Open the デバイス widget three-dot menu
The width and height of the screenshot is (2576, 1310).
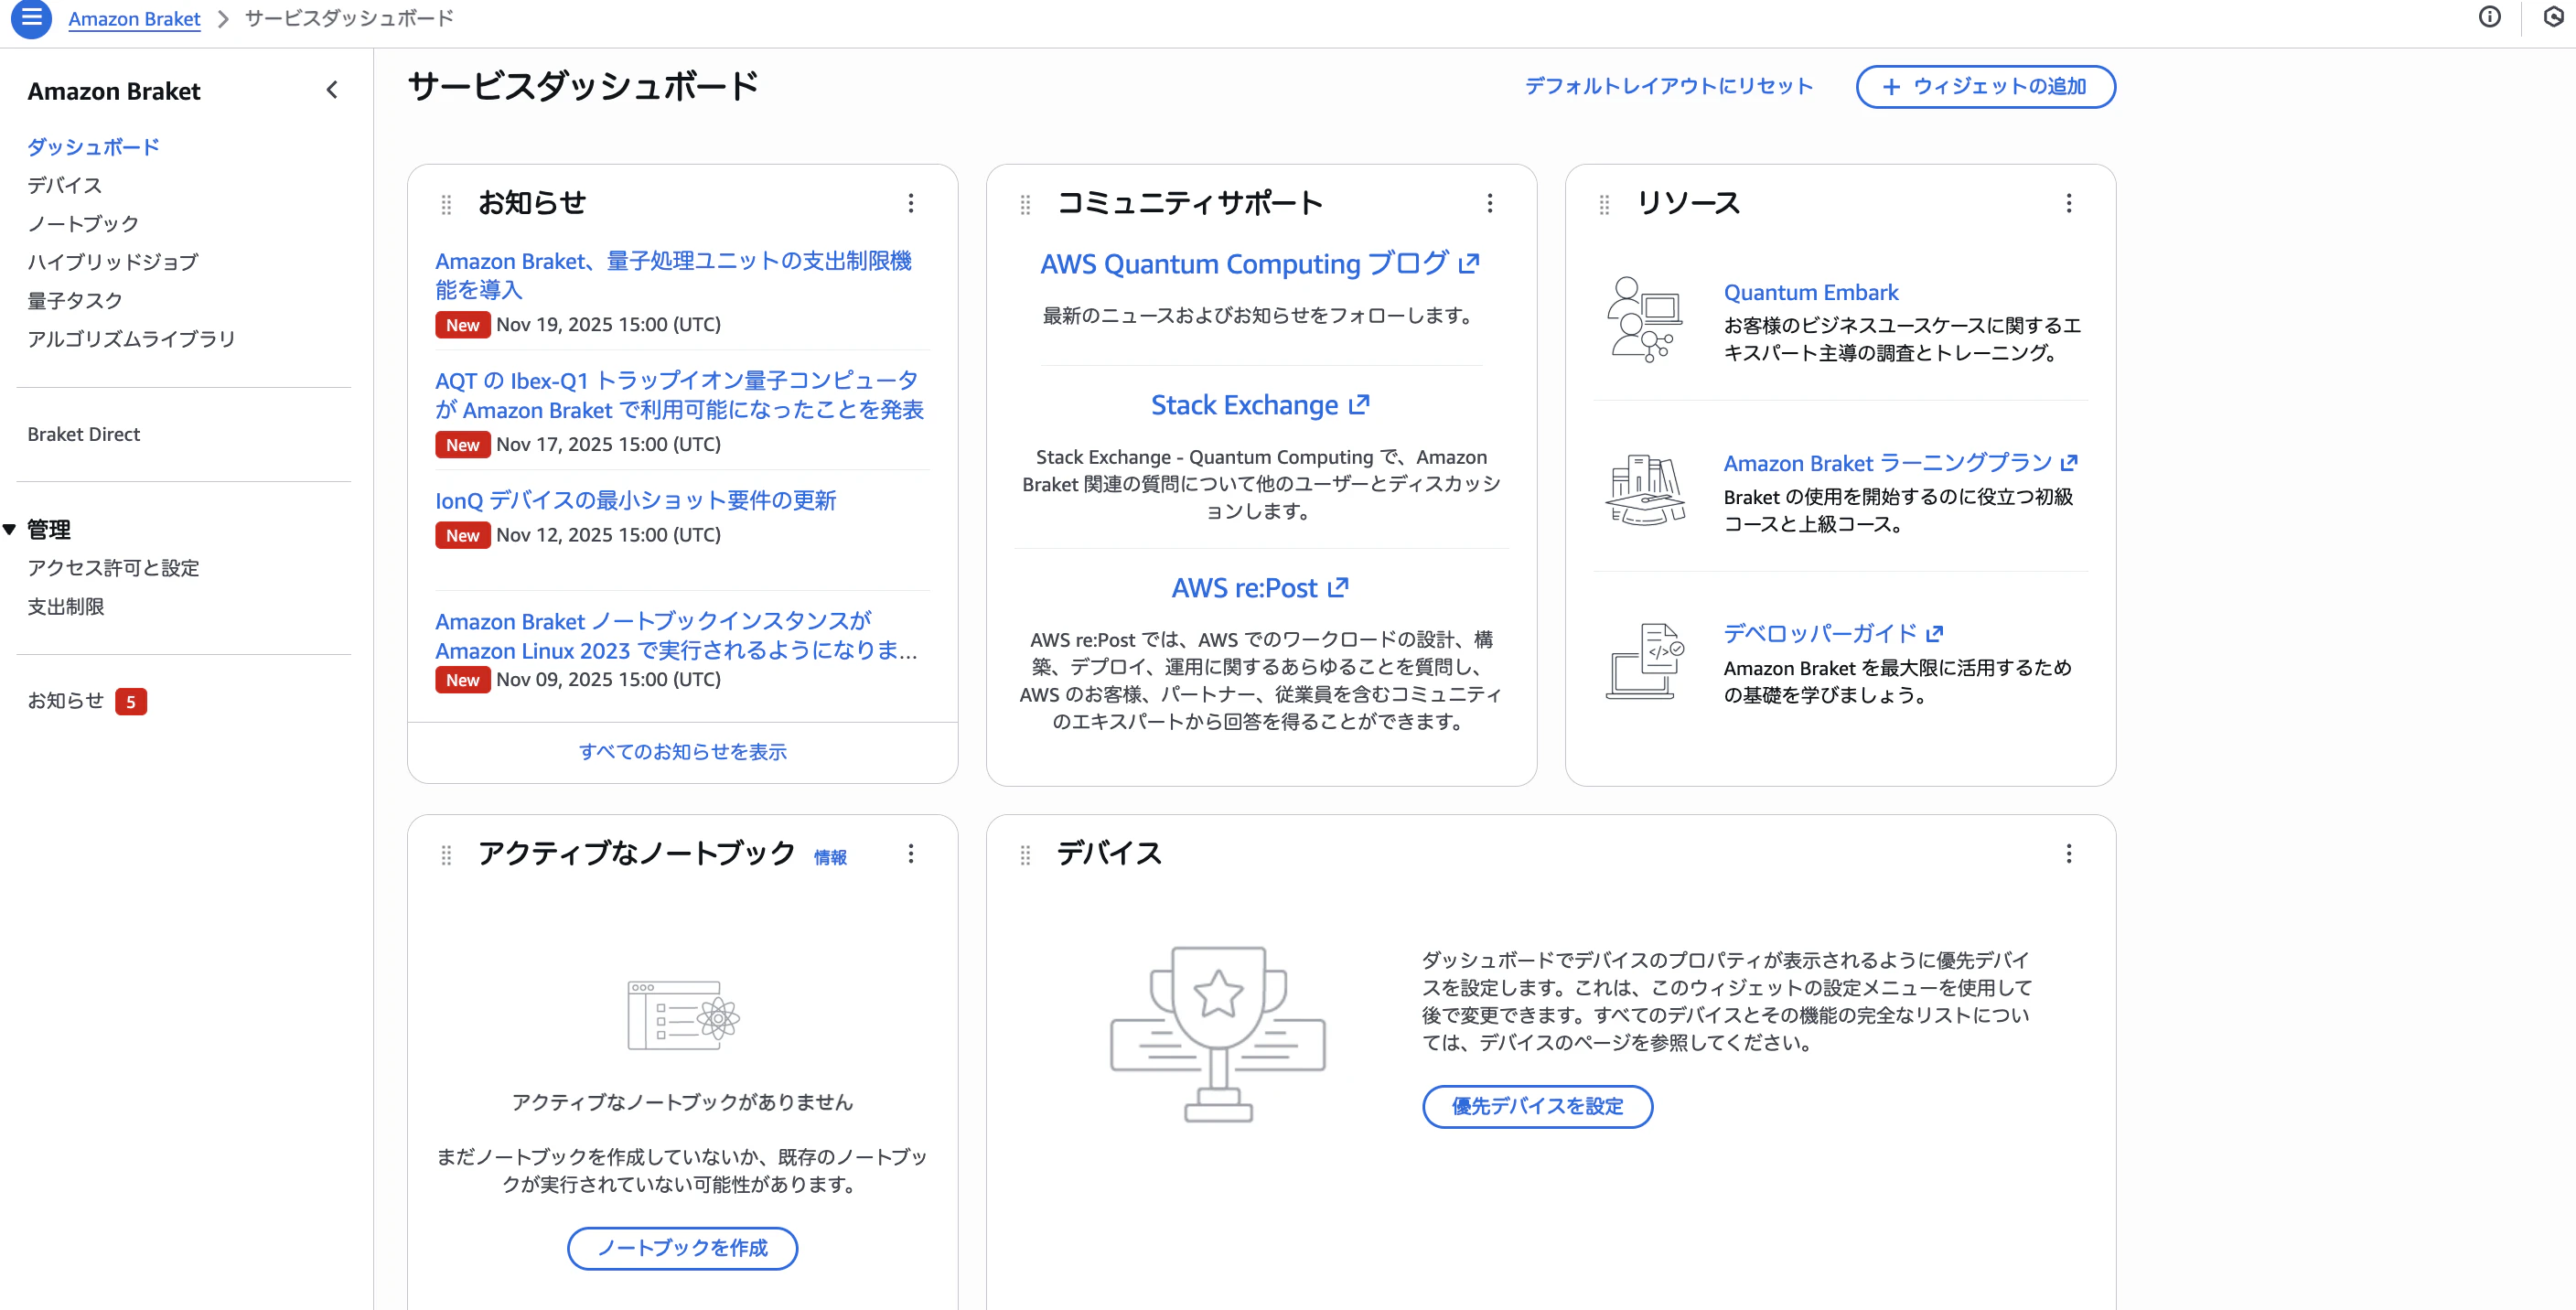point(2069,853)
